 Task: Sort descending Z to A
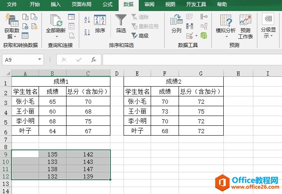(87, 33)
